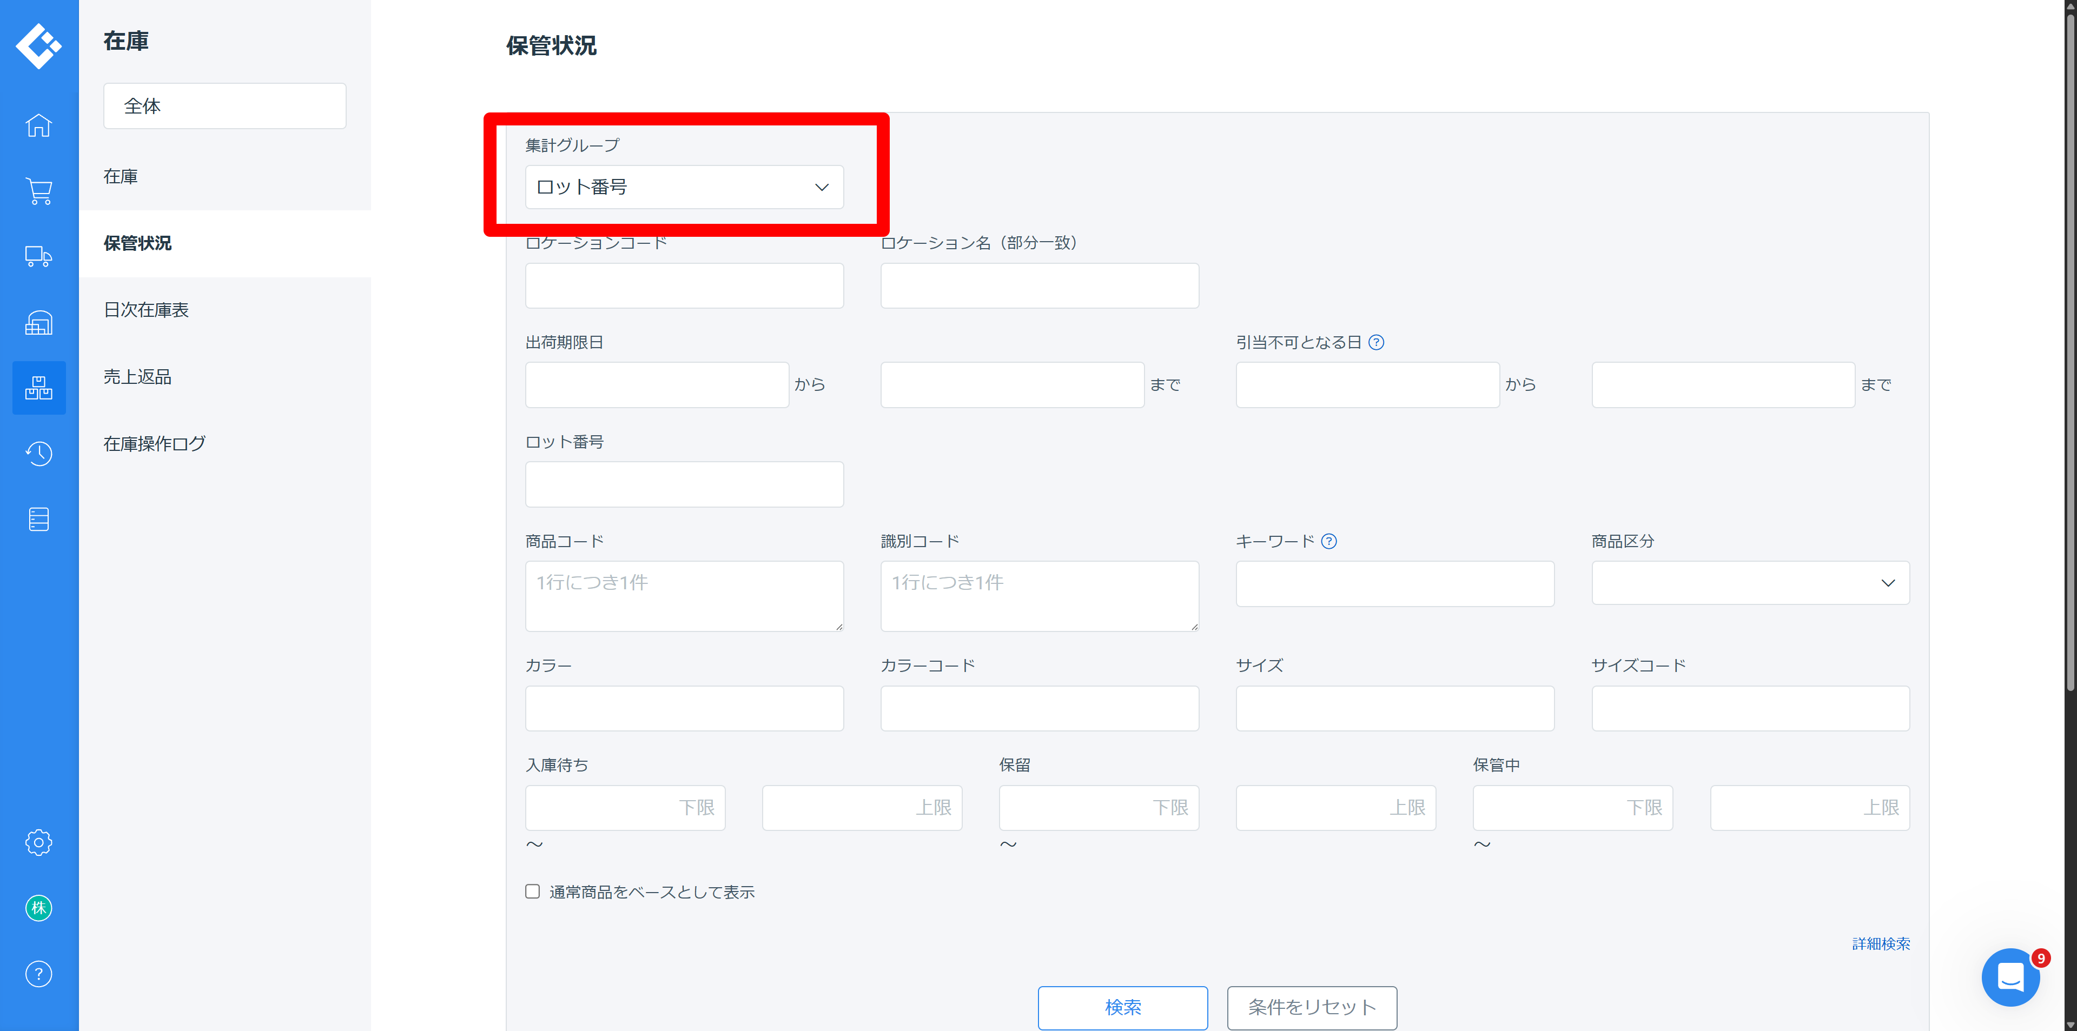Click the ロケーションコード input field

click(x=684, y=285)
